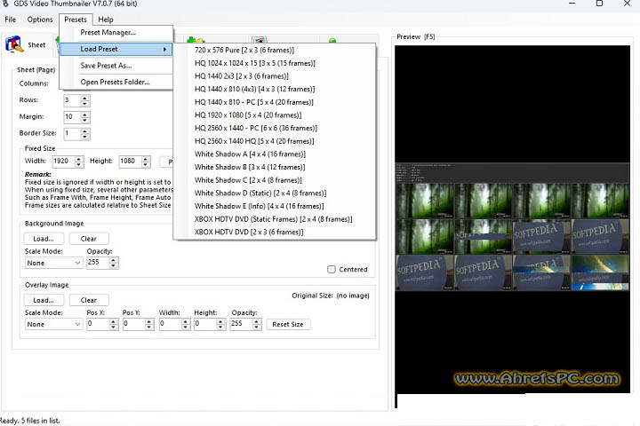Load the White Shadow D (Static) preset
This screenshot has height=426, width=640.
pyautogui.click(x=275, y=193)
